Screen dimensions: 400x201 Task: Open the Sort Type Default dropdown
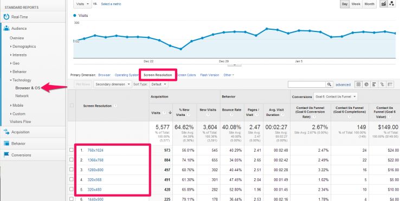[159, 84]
